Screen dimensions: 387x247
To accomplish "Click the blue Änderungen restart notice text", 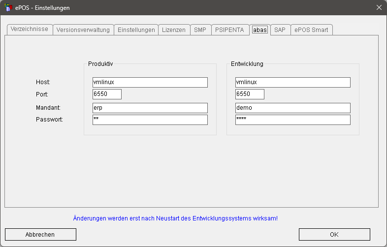I will pyautogui.click(x=175, y=218).
